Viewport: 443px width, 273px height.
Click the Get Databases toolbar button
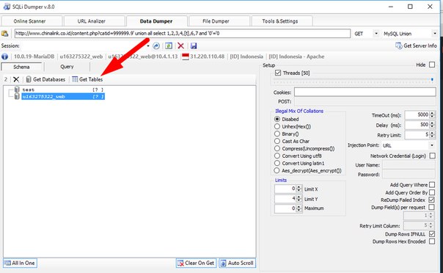pyautogui.click(x=45, y=79)
